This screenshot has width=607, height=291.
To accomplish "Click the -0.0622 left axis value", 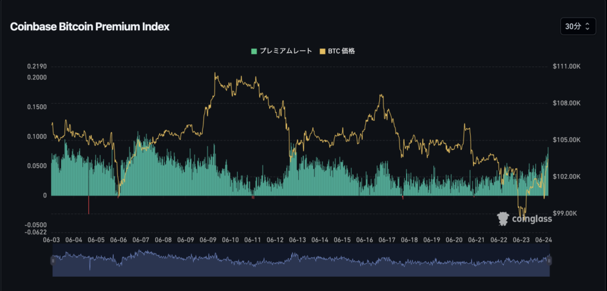I will click(36, 232).
